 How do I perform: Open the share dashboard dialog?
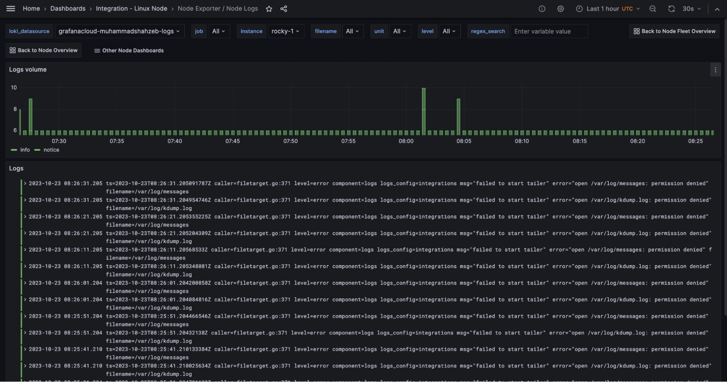(284, 8)
